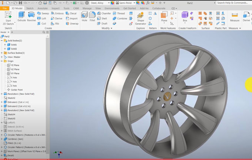Viewport: 252px width, 160px height.
Task: Add a Thread feature
Action: 119,13
